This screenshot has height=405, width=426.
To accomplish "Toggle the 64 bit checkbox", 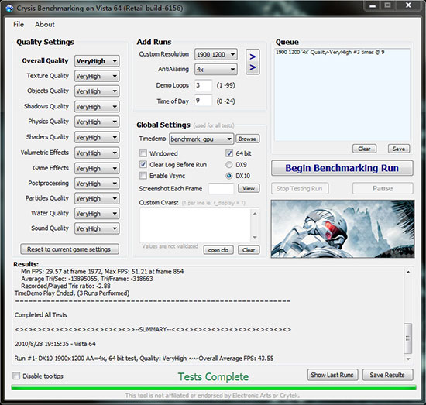I will pos(229,153).
